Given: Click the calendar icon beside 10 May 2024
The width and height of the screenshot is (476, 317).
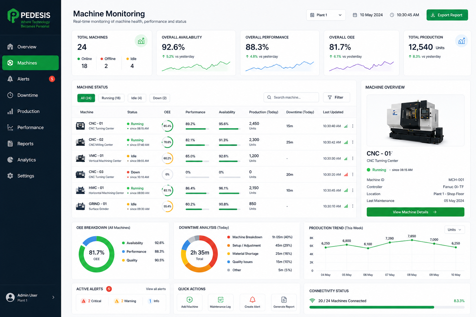Looking at the screenshot, I should point(355,15).
